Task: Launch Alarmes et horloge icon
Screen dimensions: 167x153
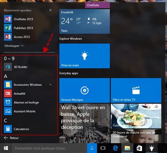Action: tap(8, 102)
